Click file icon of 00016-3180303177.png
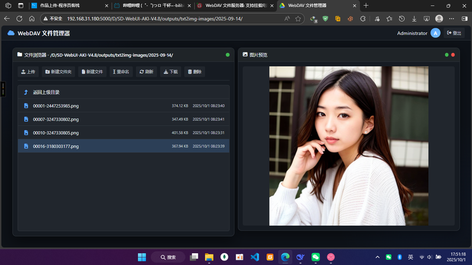472x265 pixels. coord(26,146)
